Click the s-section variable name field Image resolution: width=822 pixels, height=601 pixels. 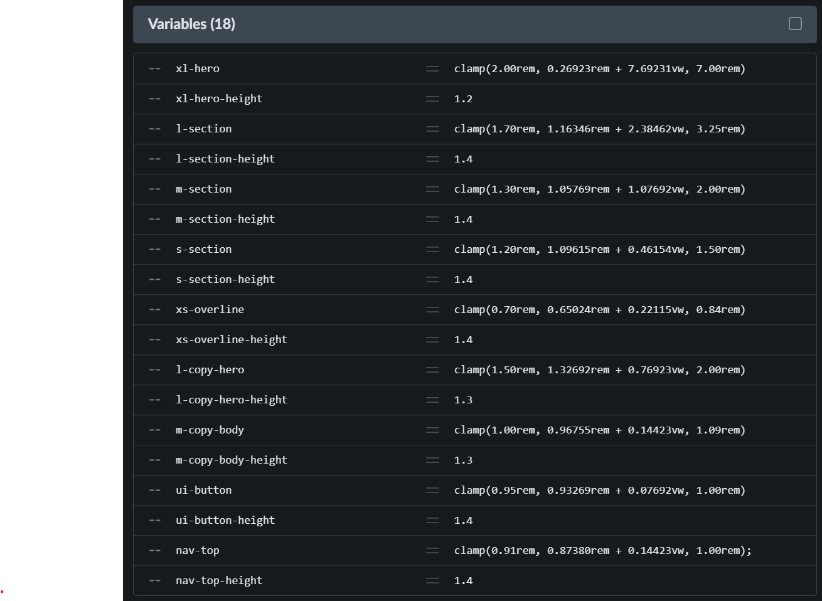coord(204,250)
